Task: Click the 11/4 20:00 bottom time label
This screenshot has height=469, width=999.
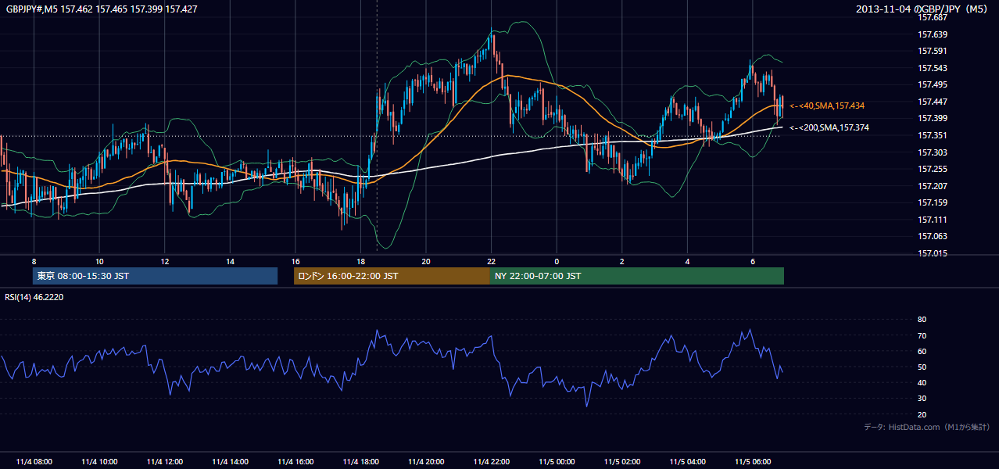Action: pyautogui.click(x=426, y=462)
